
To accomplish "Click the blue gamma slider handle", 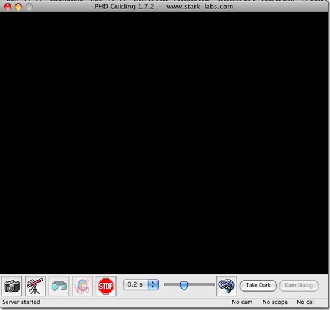I will coord(184,286).
